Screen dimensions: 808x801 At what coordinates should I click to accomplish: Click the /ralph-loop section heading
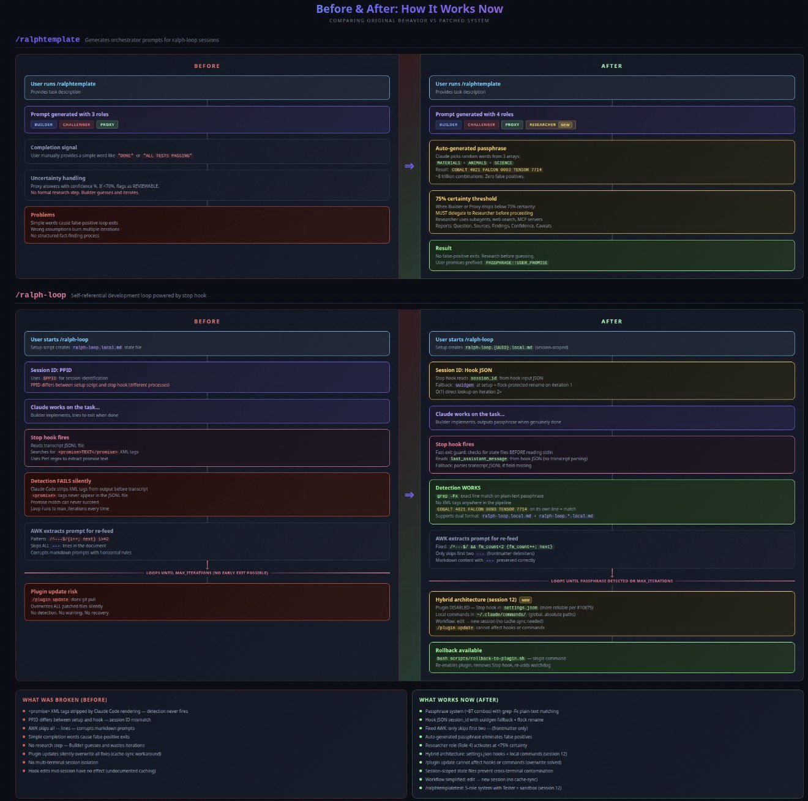tap(40, 295)
